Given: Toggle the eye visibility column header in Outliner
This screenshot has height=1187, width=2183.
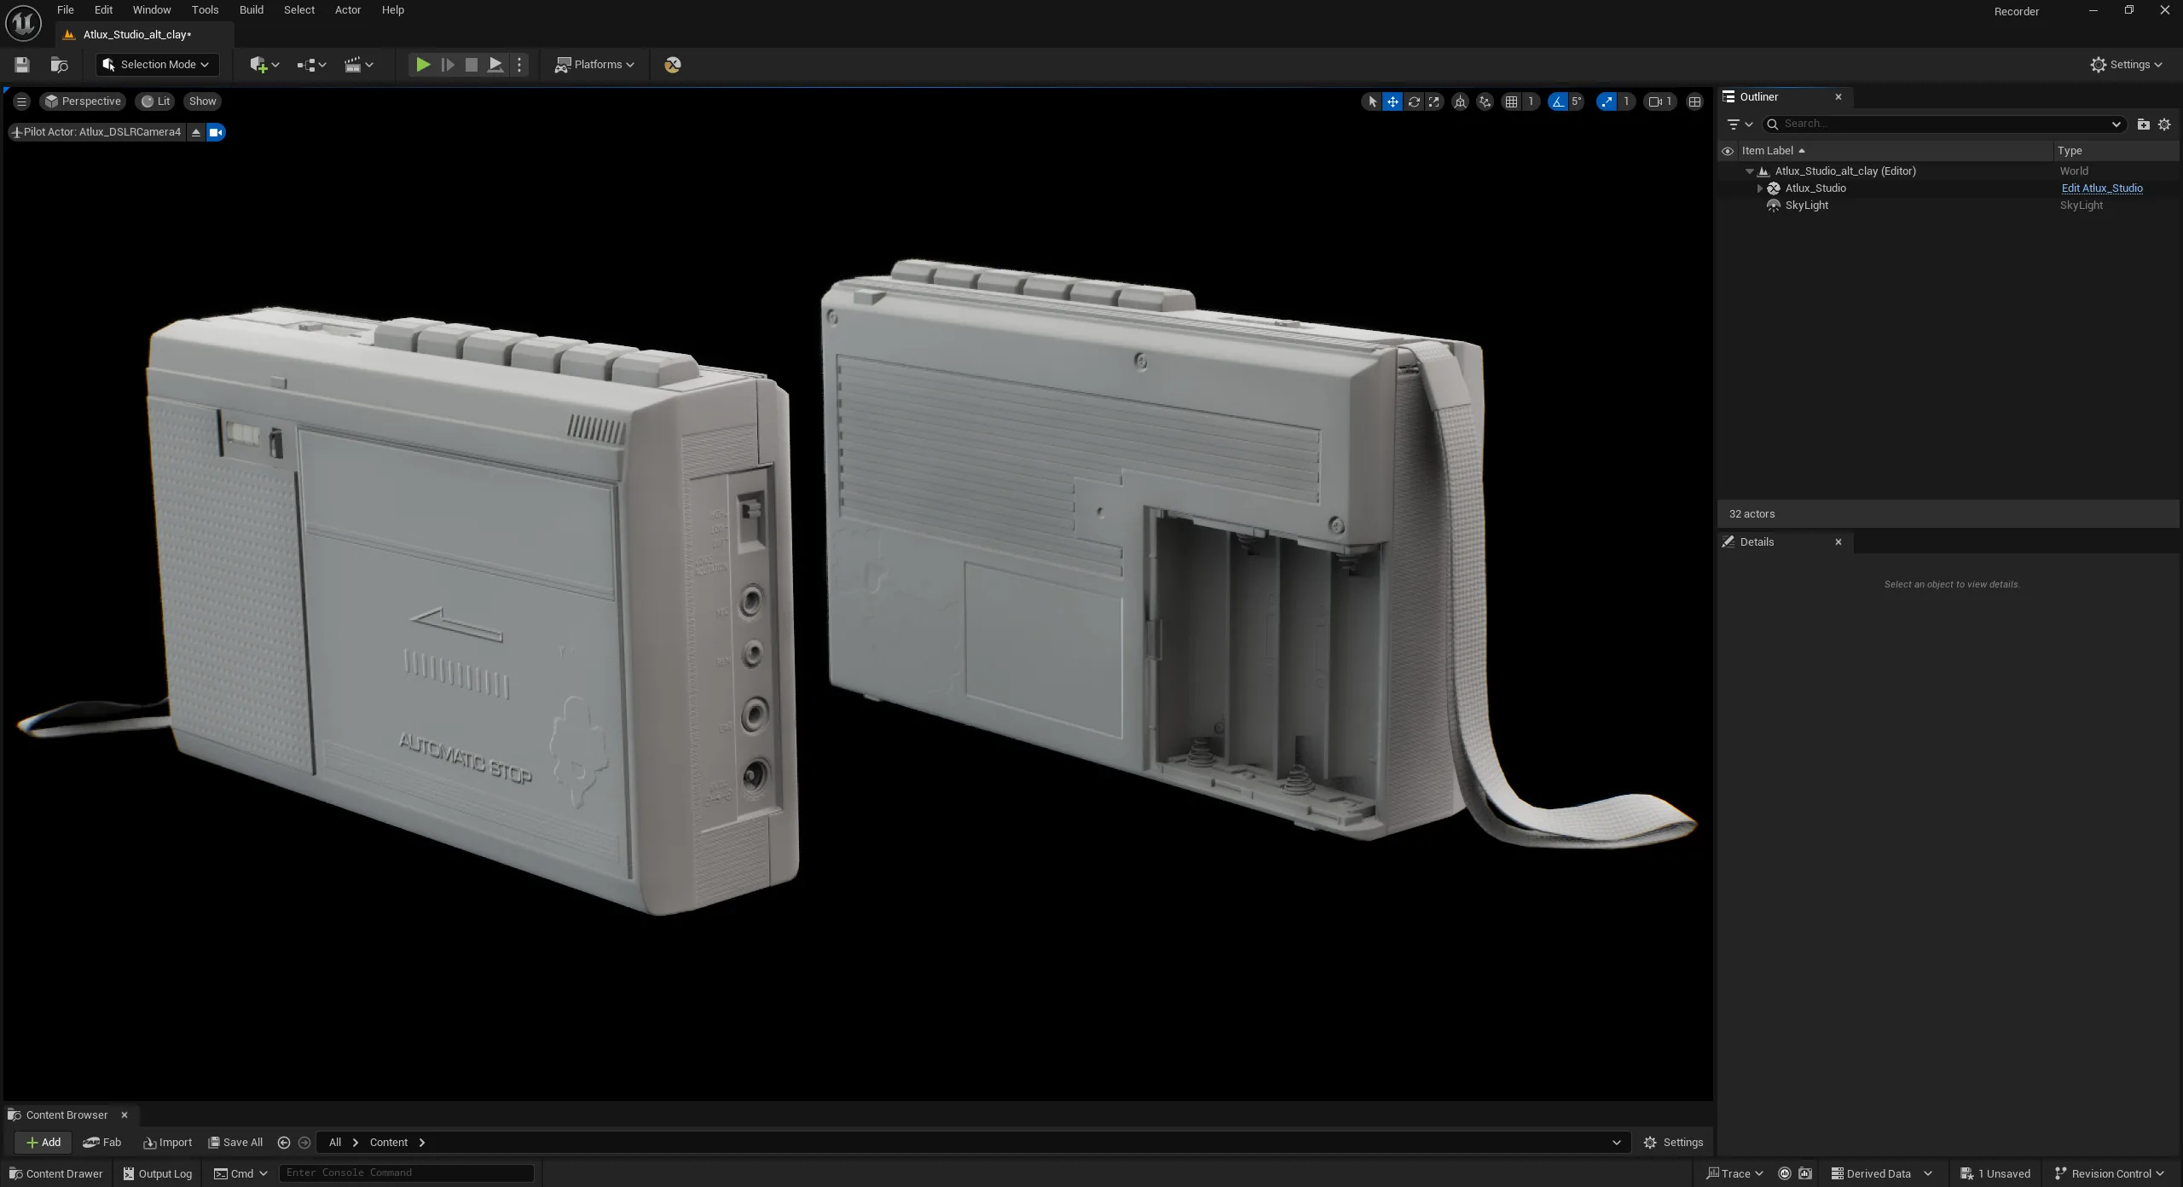Looking at the screenshot, I should point(1728,151).
